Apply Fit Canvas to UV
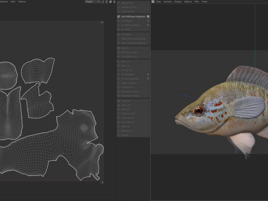 point(133,56)
